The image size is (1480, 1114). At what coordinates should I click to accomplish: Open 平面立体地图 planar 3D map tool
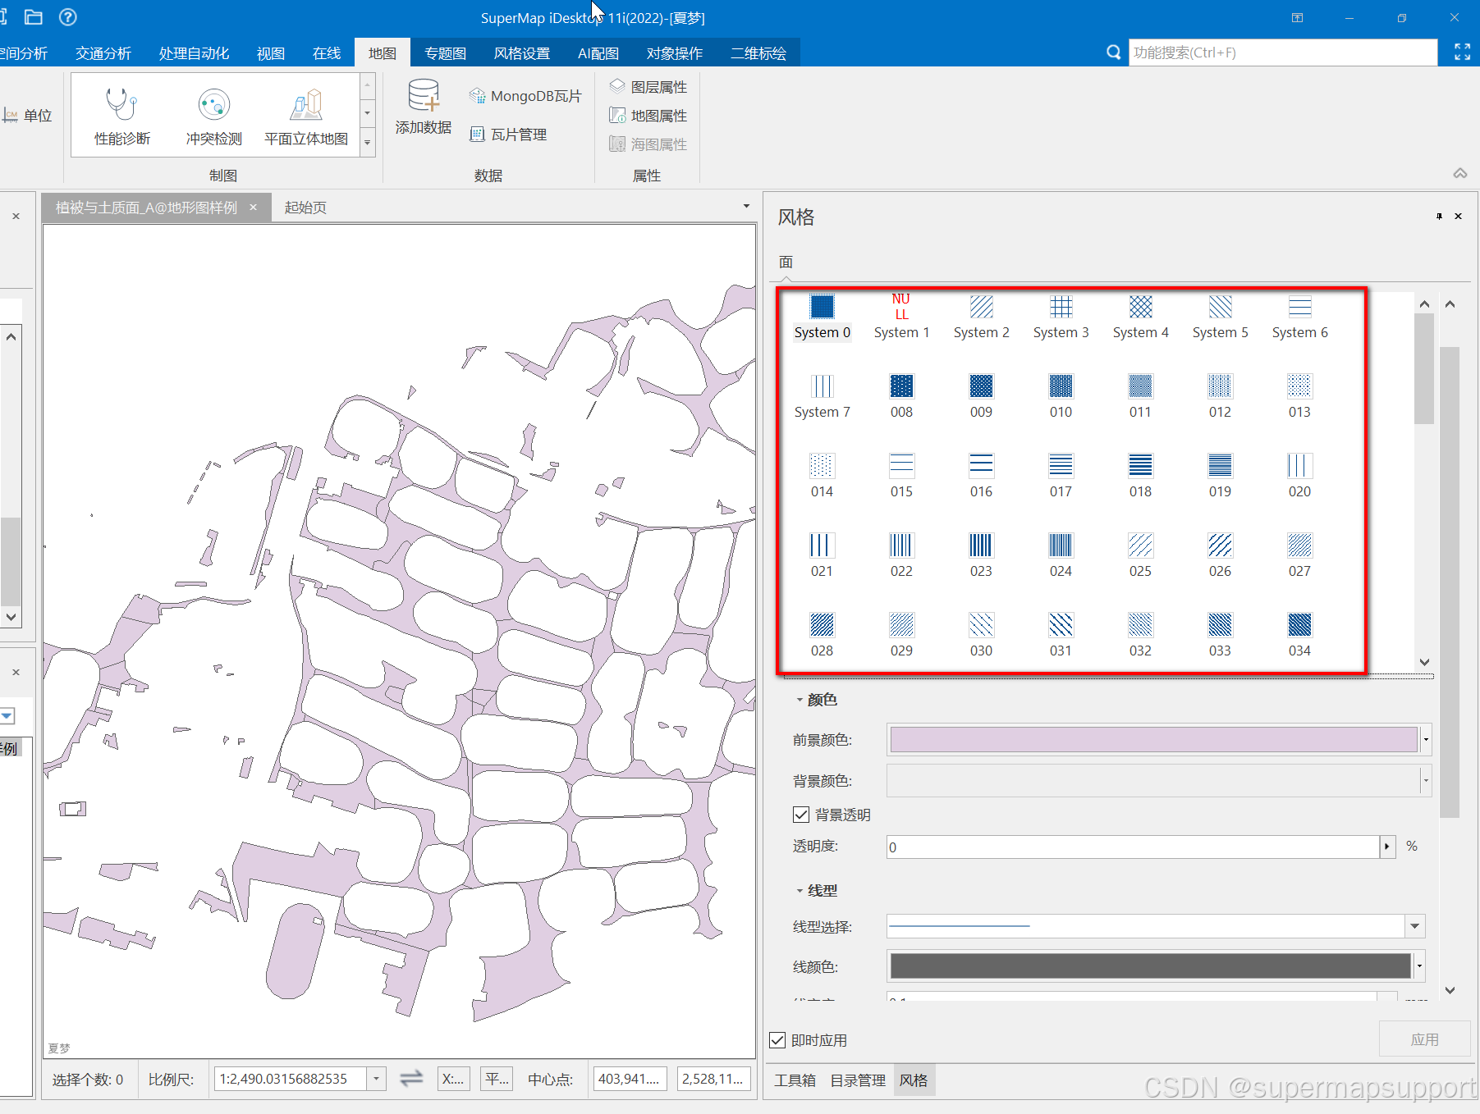306,116
